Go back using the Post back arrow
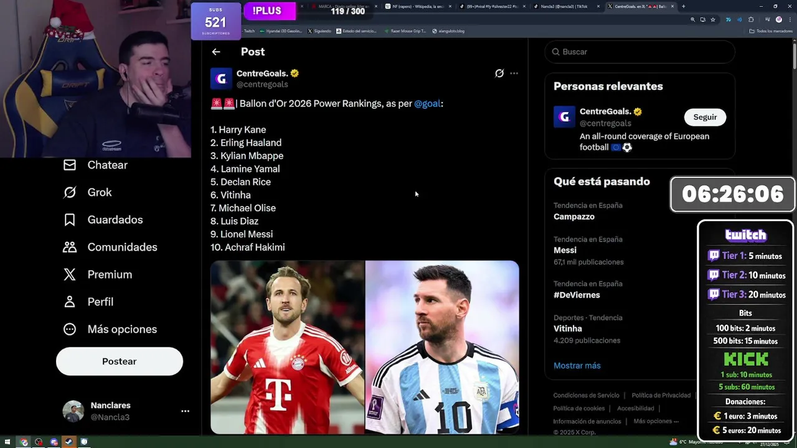The image size is (797, 448). tap(216, 52)
